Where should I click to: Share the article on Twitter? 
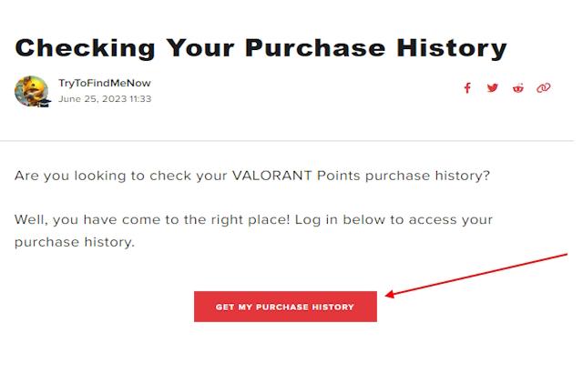[x=493, y=88]
